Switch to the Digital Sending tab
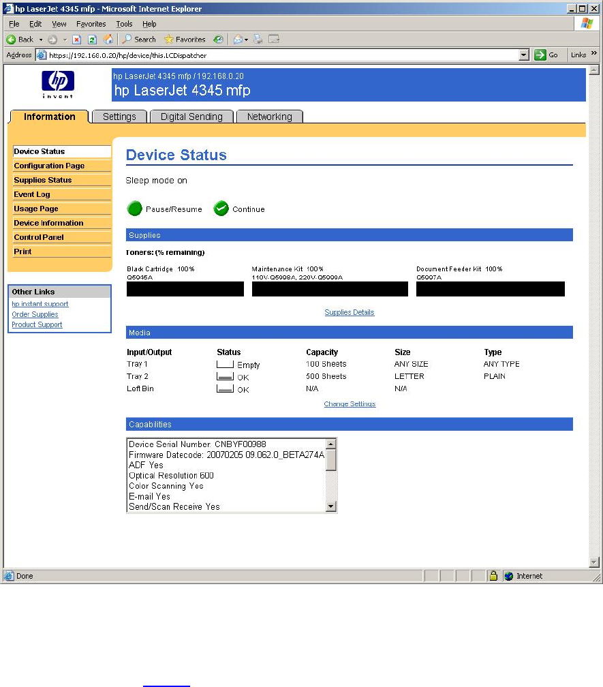 coord(191,117)
